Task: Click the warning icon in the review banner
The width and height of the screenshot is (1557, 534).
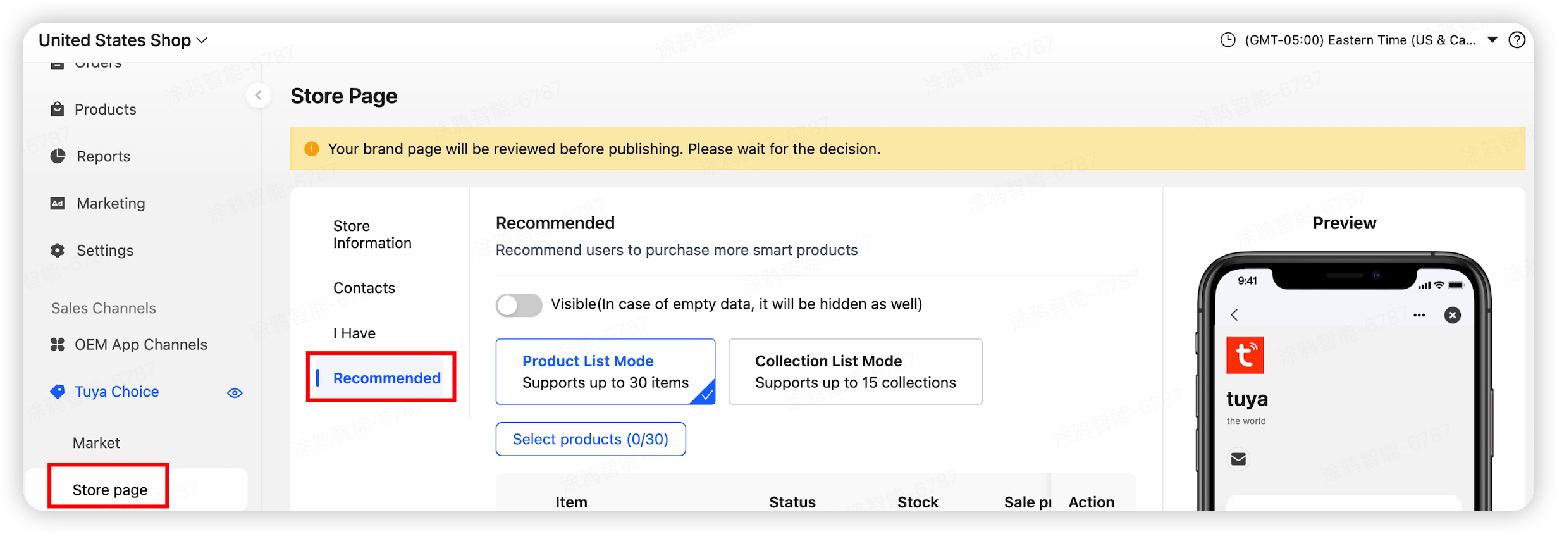Action: [x=312, y=149]
